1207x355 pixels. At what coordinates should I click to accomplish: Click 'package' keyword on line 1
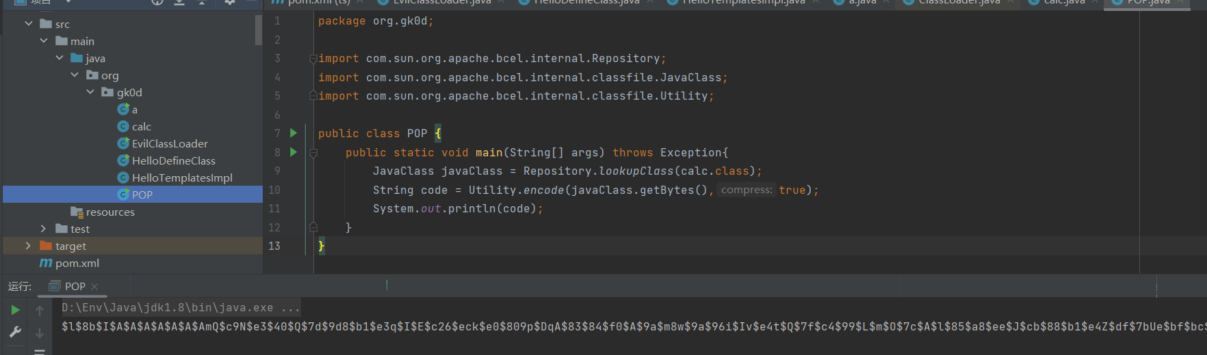342,21
